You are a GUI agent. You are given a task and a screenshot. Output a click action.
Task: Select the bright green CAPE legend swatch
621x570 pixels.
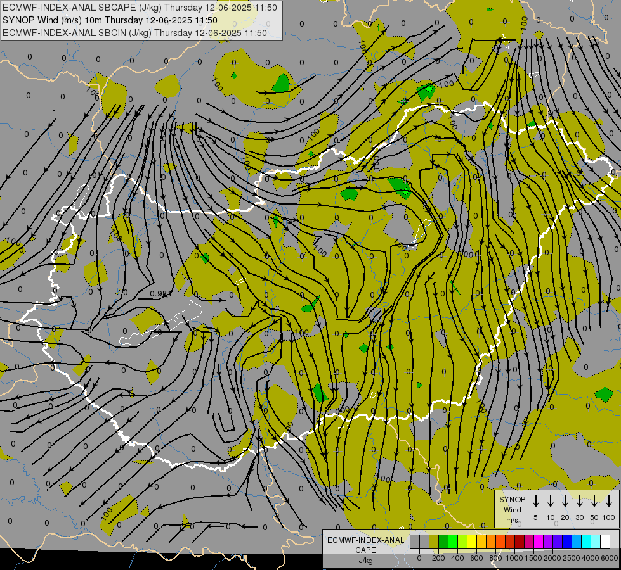pos(453,541)
